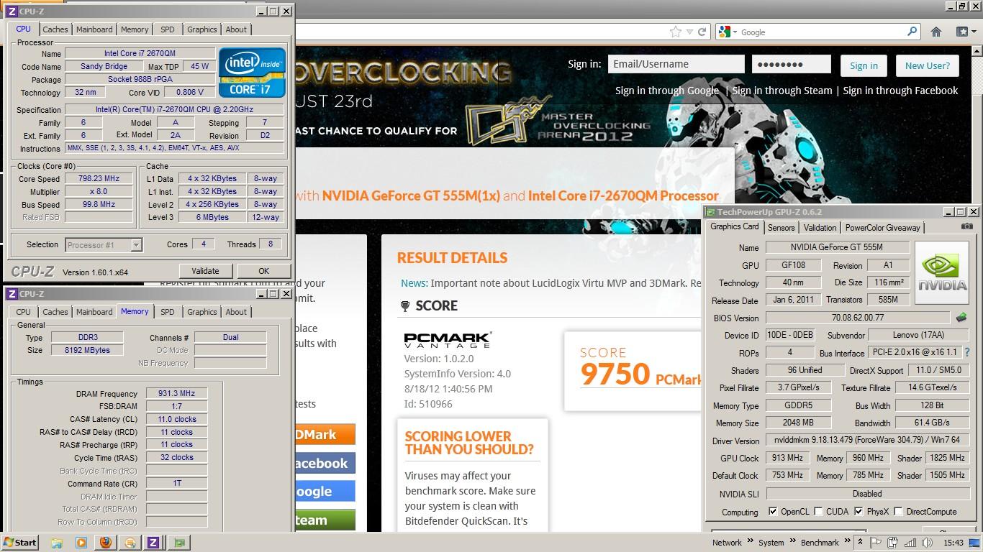Click the taskbar icon right of Firefox
Screen dimensions: 983x552
pyautogui.click(x=130, y=543)
